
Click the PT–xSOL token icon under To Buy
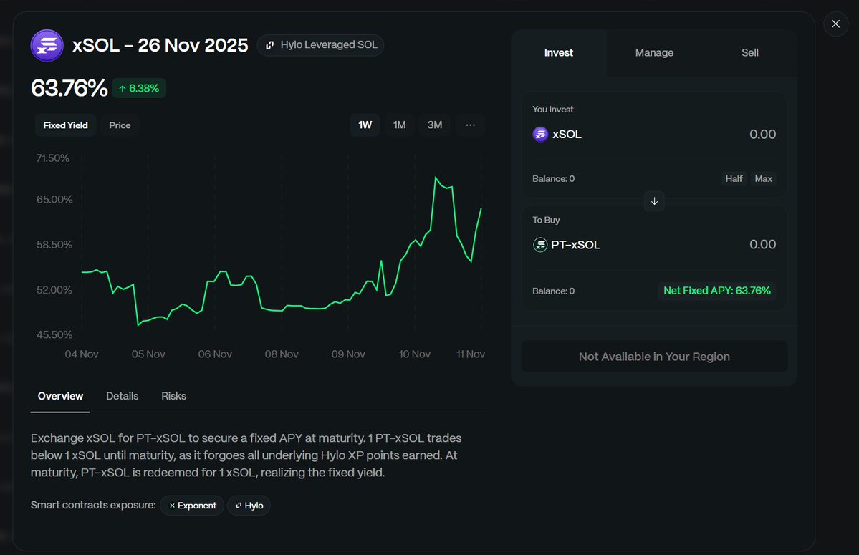(539, 244)
